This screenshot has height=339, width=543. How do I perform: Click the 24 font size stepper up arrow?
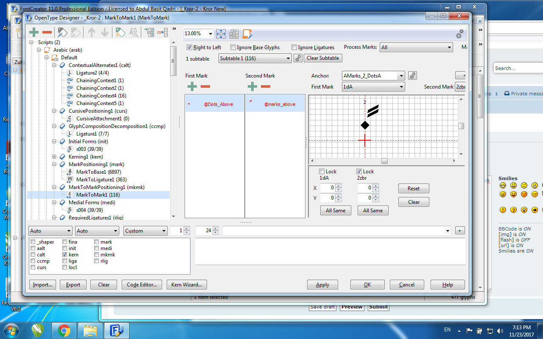[216, 229]
